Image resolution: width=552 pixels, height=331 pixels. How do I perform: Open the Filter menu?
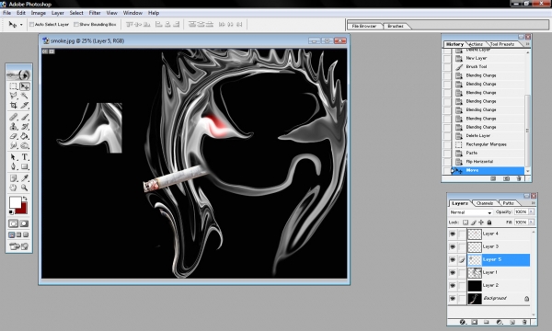point(95,13)
